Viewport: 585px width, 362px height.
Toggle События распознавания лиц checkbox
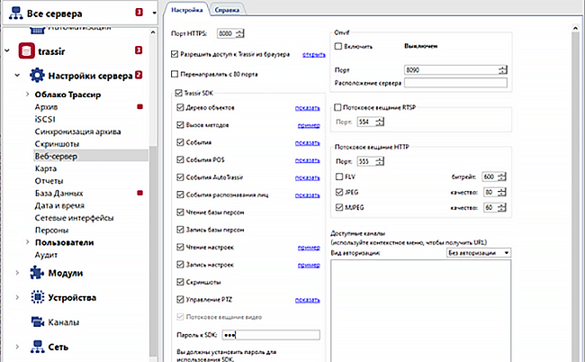pyautogui.click(x=180, y=195)
